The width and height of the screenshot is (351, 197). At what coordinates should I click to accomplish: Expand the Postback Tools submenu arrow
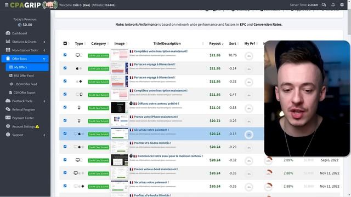pos(44,101)
